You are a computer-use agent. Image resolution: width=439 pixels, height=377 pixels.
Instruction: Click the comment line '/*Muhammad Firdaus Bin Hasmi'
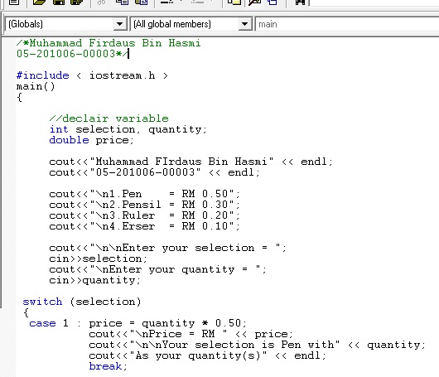point(109,43)
